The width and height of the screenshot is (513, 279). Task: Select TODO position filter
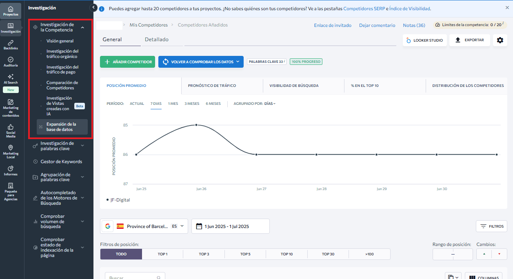(x=121, y=254)
